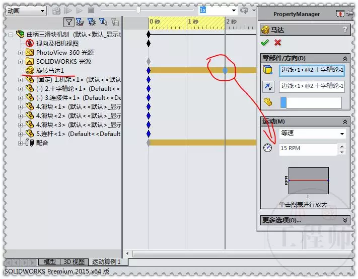The image size is (358, 279).
Task: Click the 配合 mates start keyframe
Action: (149, 143)
